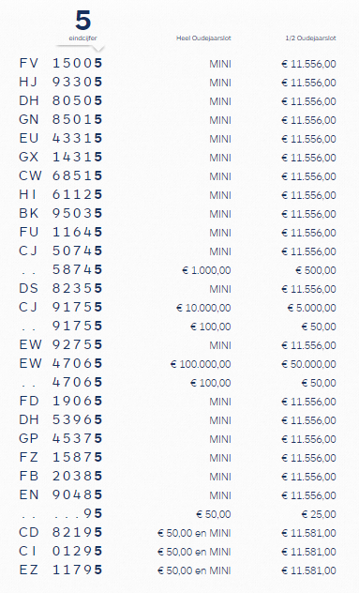Click the € 100.000,00 prize amount
The image size is (359, 593).
201,364
